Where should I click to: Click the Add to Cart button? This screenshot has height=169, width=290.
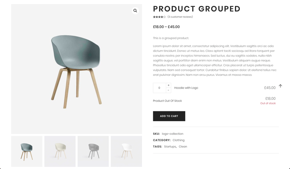point(169,116)
